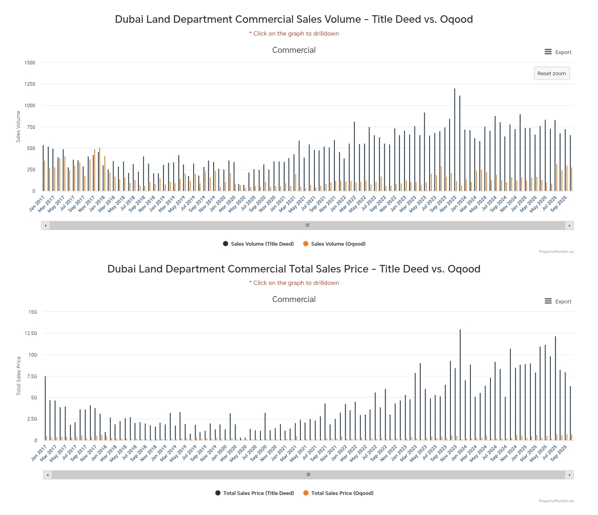Select the navy circle marker for Title Deed volume

(225, 244)
